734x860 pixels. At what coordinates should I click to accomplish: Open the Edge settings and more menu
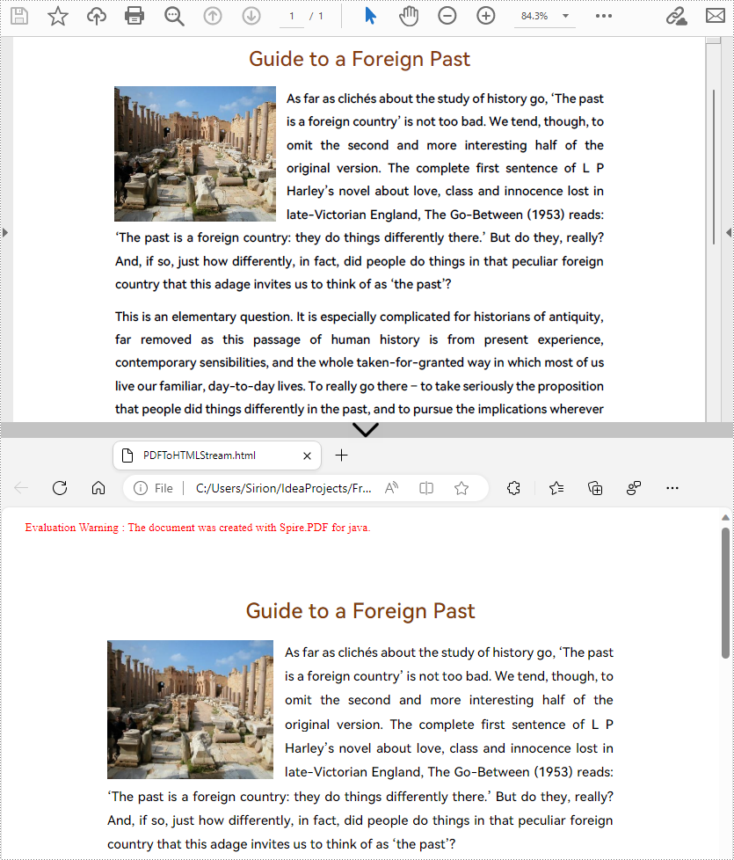click(x=672, y=487)
